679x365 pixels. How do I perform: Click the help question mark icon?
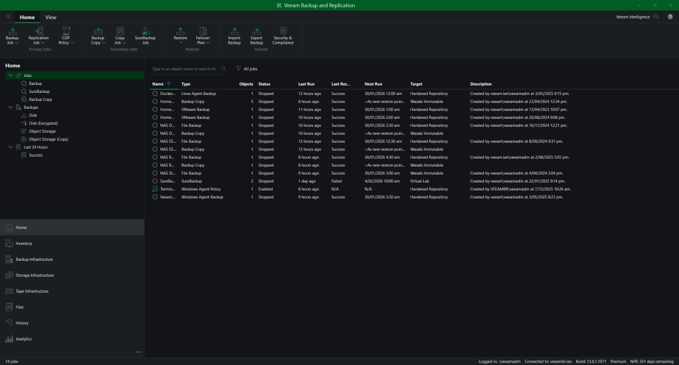tap(670, 17)
